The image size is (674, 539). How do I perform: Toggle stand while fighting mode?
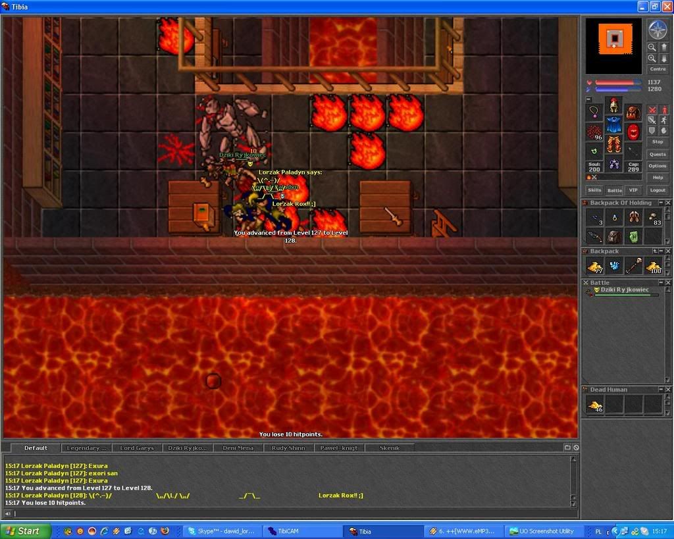[x=663, y=110]
